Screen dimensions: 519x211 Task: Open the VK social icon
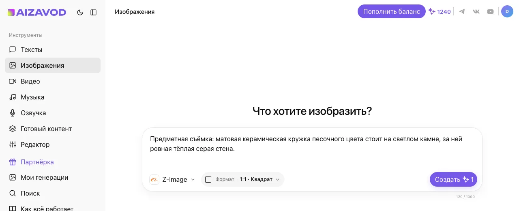click(476, 11)
